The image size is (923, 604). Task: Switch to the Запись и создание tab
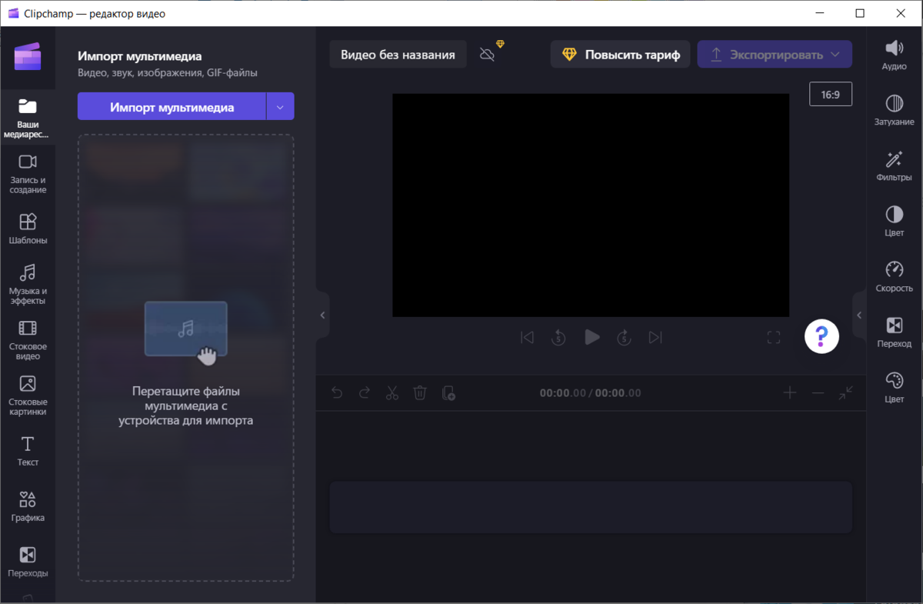[x=28, y=172]
